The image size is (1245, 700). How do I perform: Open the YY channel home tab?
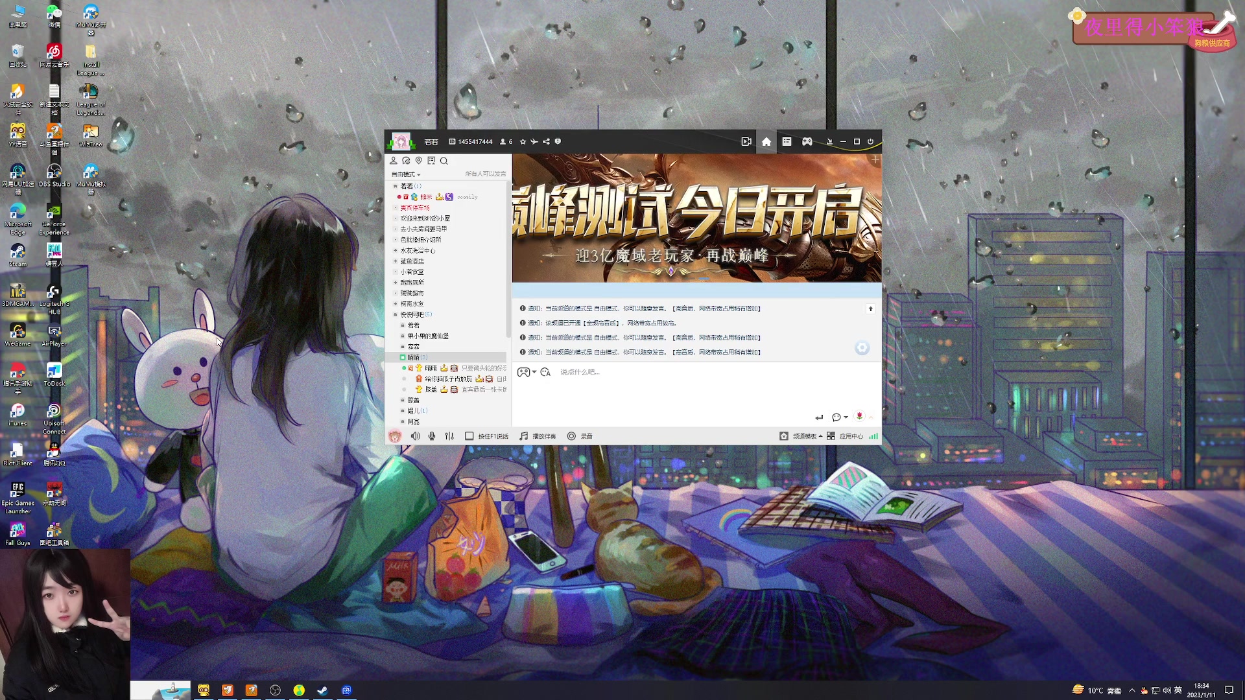pos(766,141)
